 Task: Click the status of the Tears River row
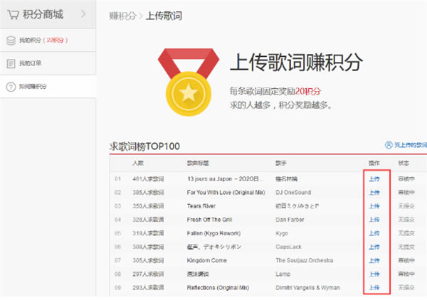[406, 206]
